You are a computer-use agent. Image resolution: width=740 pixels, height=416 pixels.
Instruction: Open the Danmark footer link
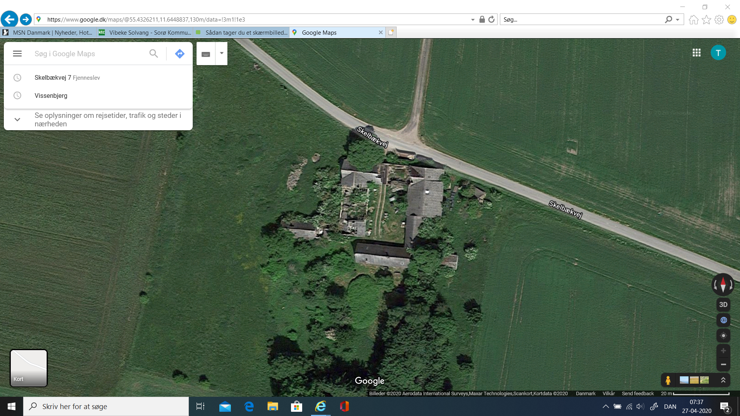coord(585,394)
